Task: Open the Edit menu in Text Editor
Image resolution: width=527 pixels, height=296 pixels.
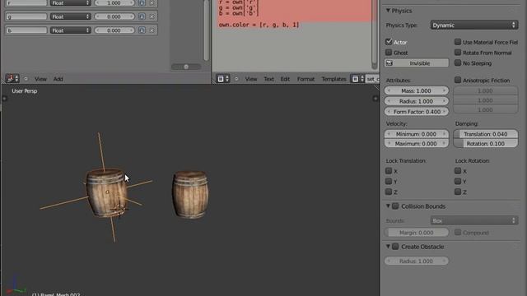Action: (x=285, y=79)
